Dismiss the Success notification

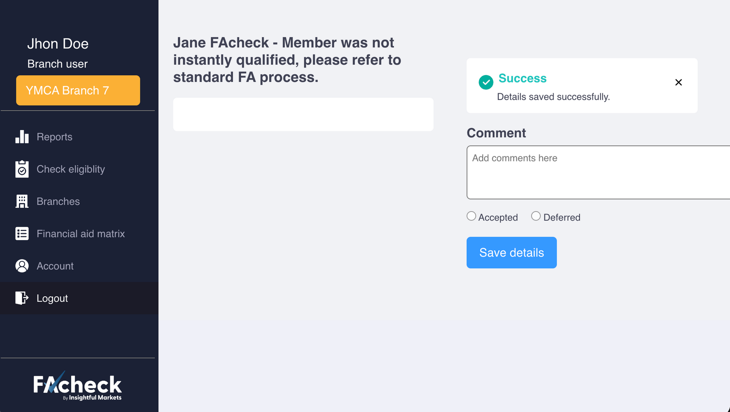678,82
